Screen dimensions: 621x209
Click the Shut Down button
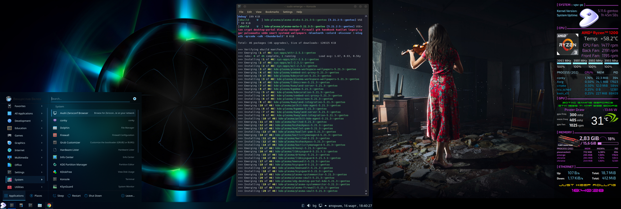(x=93, y=195)
